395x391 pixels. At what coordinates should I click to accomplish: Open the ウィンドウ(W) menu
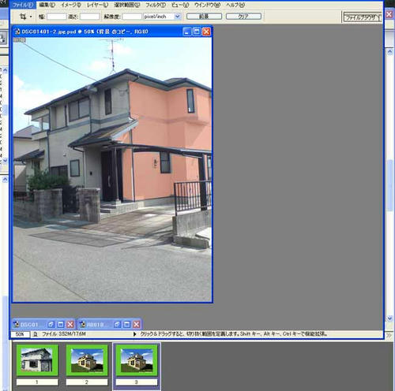[207, 5]
